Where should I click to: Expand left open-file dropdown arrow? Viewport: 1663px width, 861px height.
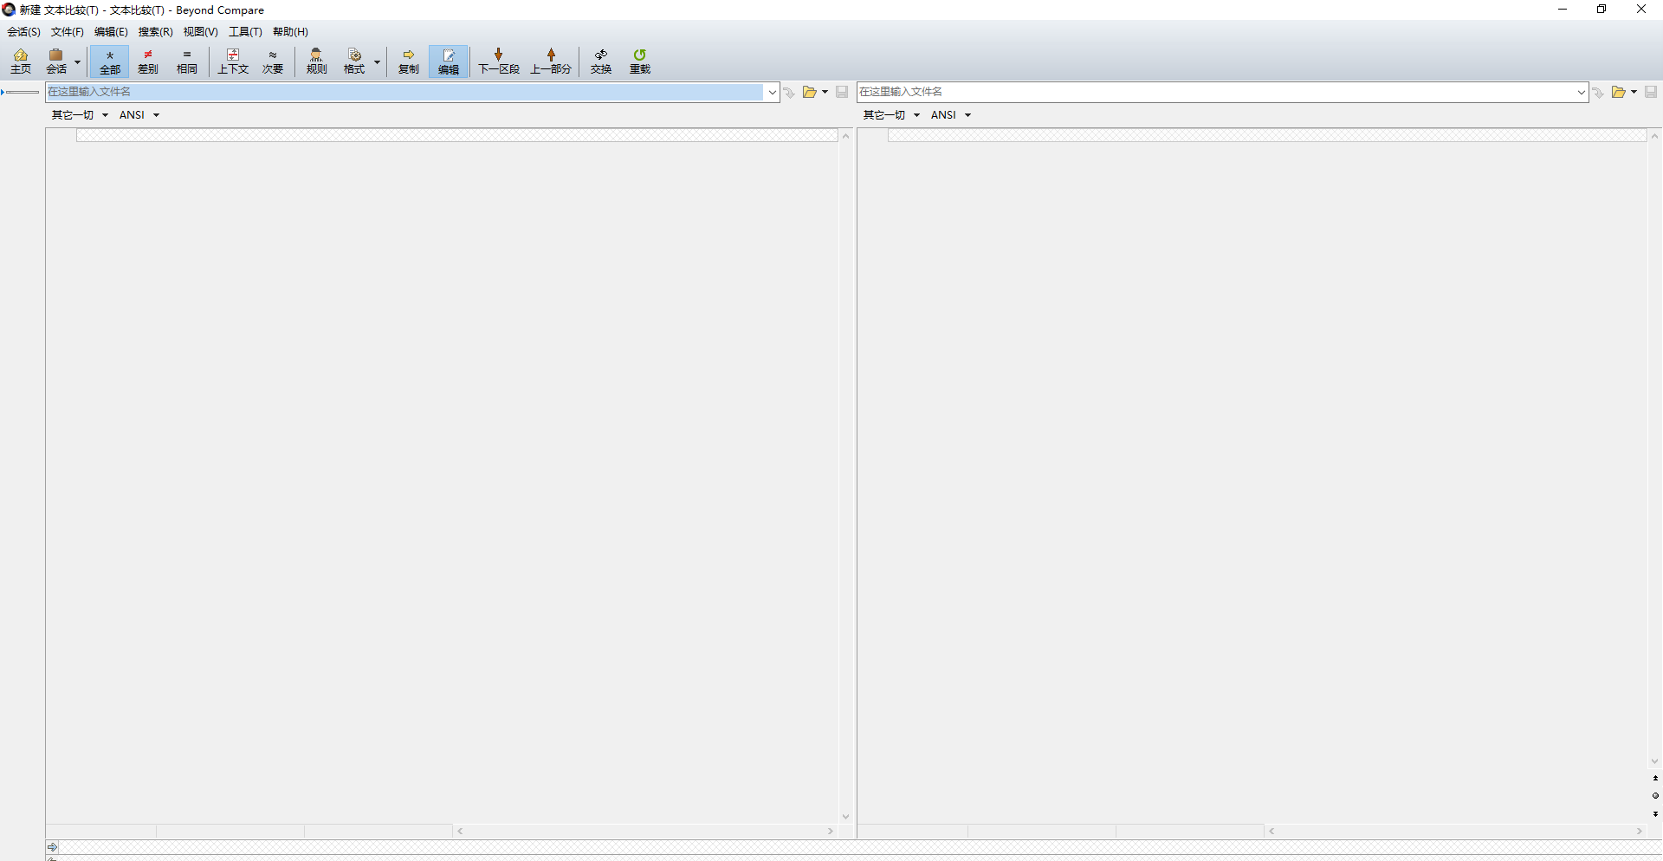825,92
